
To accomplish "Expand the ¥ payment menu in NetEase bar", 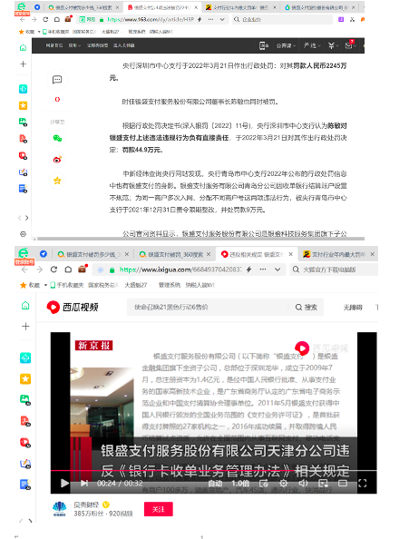I will tap(333, 45).
